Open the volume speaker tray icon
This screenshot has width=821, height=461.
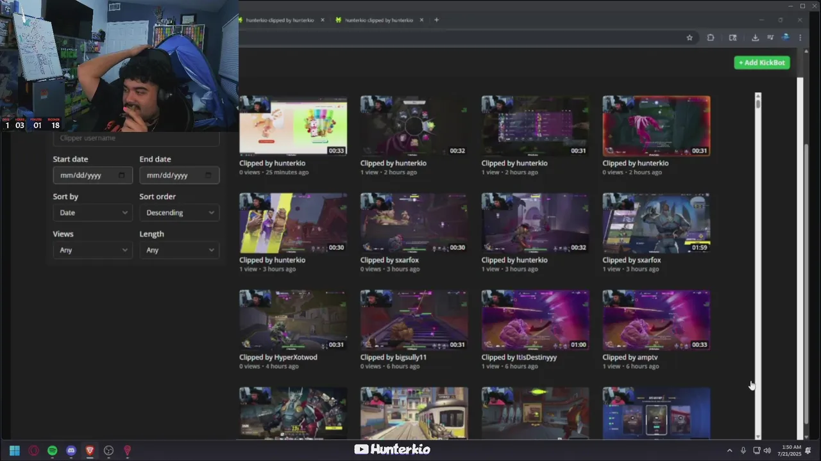767,451
